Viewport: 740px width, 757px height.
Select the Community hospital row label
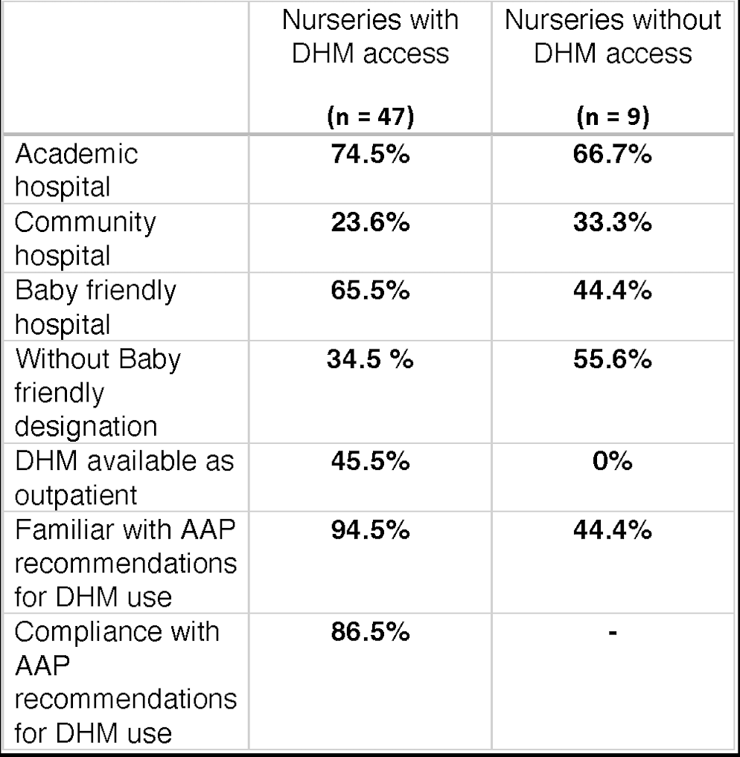tap(85, 239)
